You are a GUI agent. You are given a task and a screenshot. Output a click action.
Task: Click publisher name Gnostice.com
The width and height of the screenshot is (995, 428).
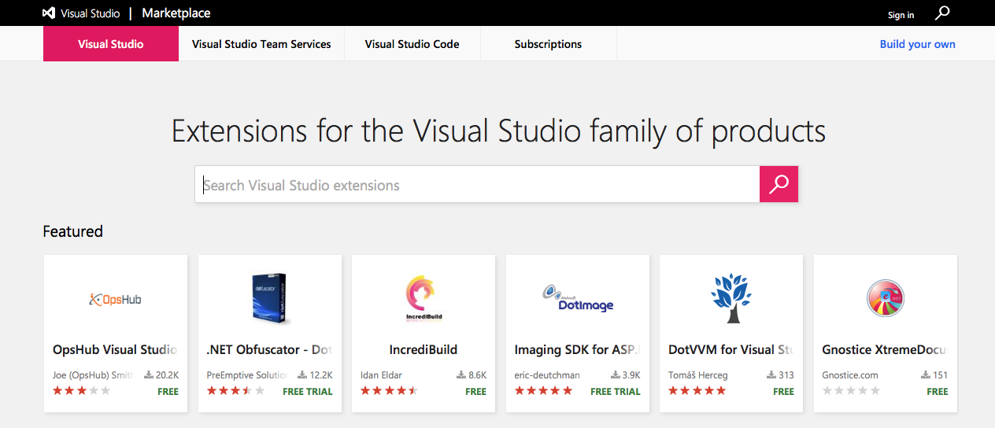(850, 375)
